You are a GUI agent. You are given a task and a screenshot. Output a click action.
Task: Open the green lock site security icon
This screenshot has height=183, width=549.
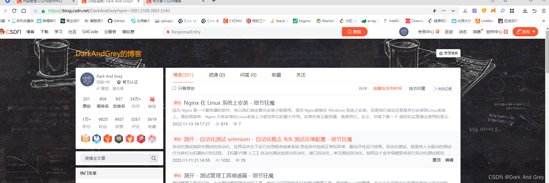[43, 11]
